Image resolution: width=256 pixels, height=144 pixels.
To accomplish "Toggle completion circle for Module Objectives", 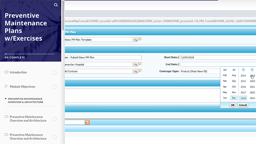I will pyautogui.click(x=54, y=87).
